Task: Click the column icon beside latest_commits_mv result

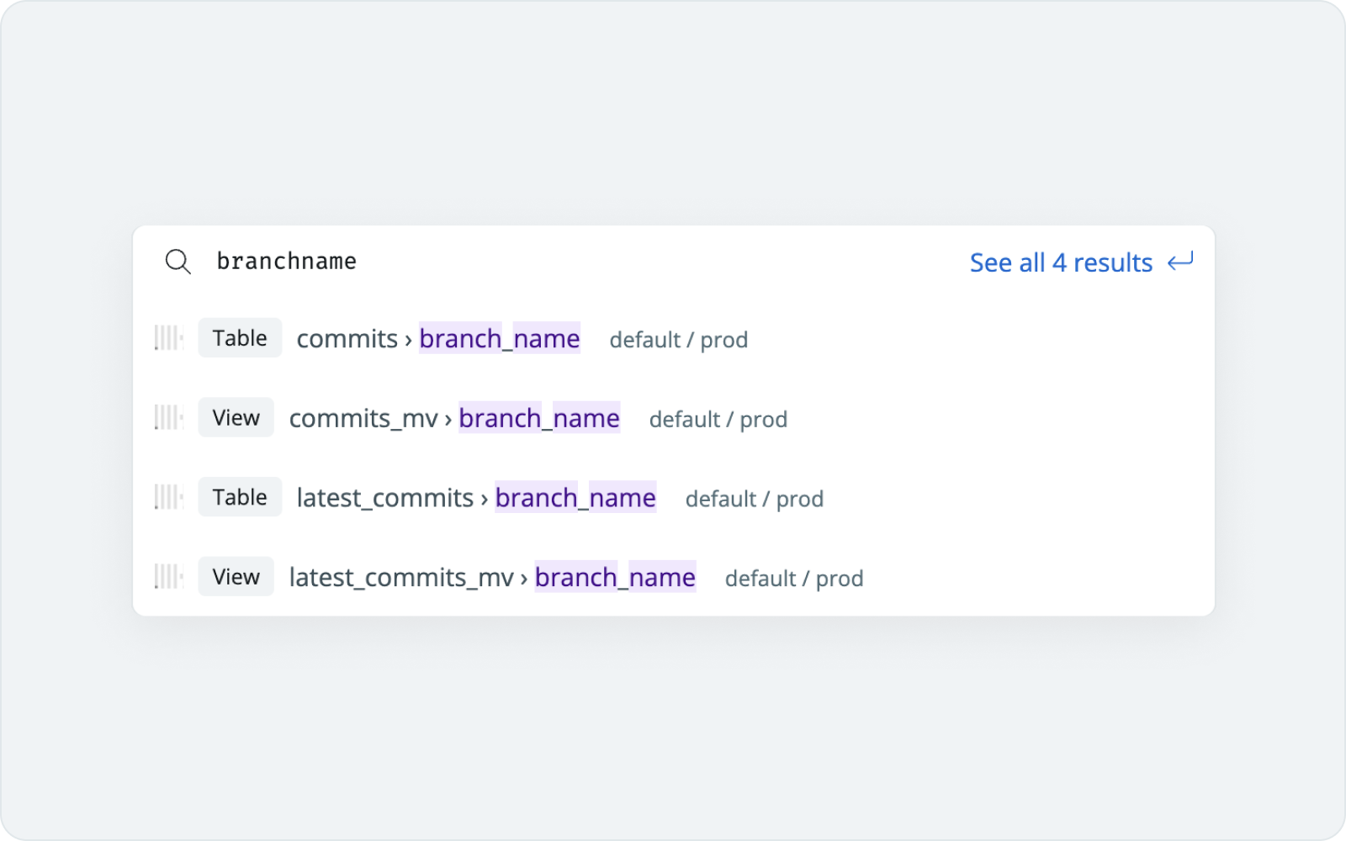Action: [168, 577]
